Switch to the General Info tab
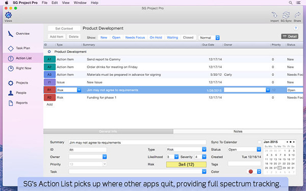This screenshot has height=191, width=306. click(108, 131)
